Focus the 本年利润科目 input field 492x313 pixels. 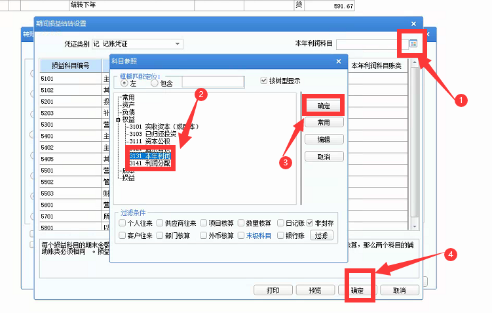(x=373, y=44)
